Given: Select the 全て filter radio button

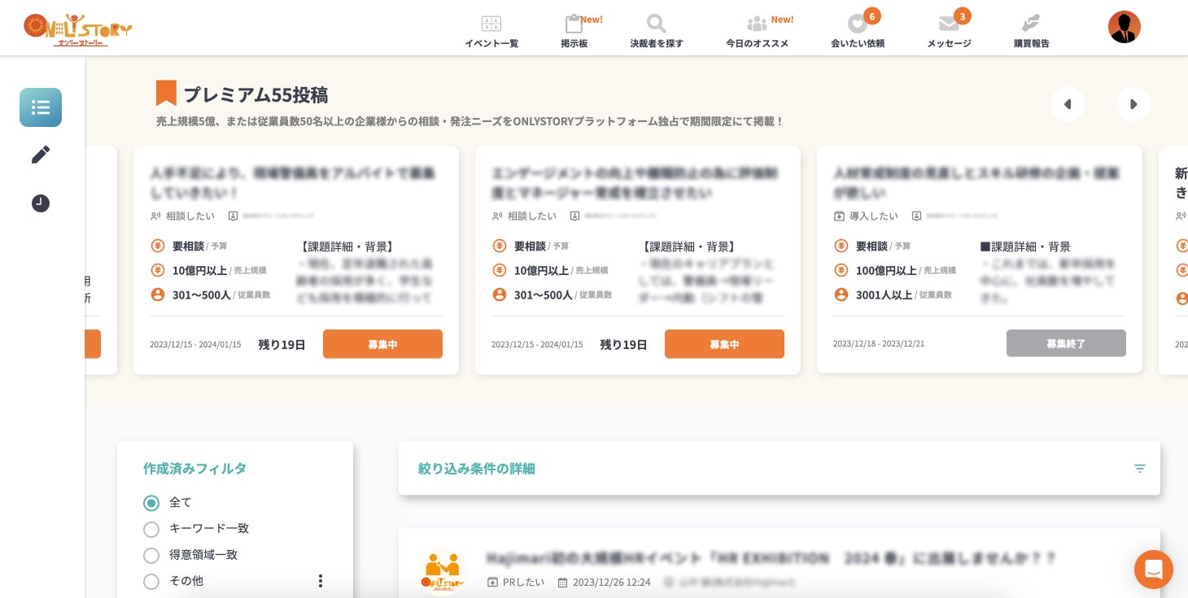Looking at the screenshot, I should pos(151,503).
